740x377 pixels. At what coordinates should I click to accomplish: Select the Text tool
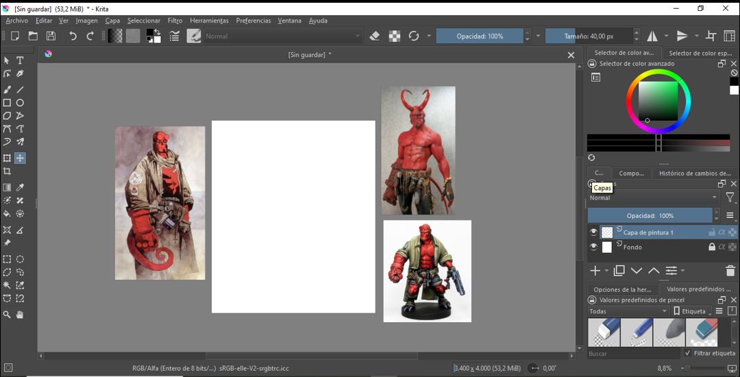(x=21, y=60)
